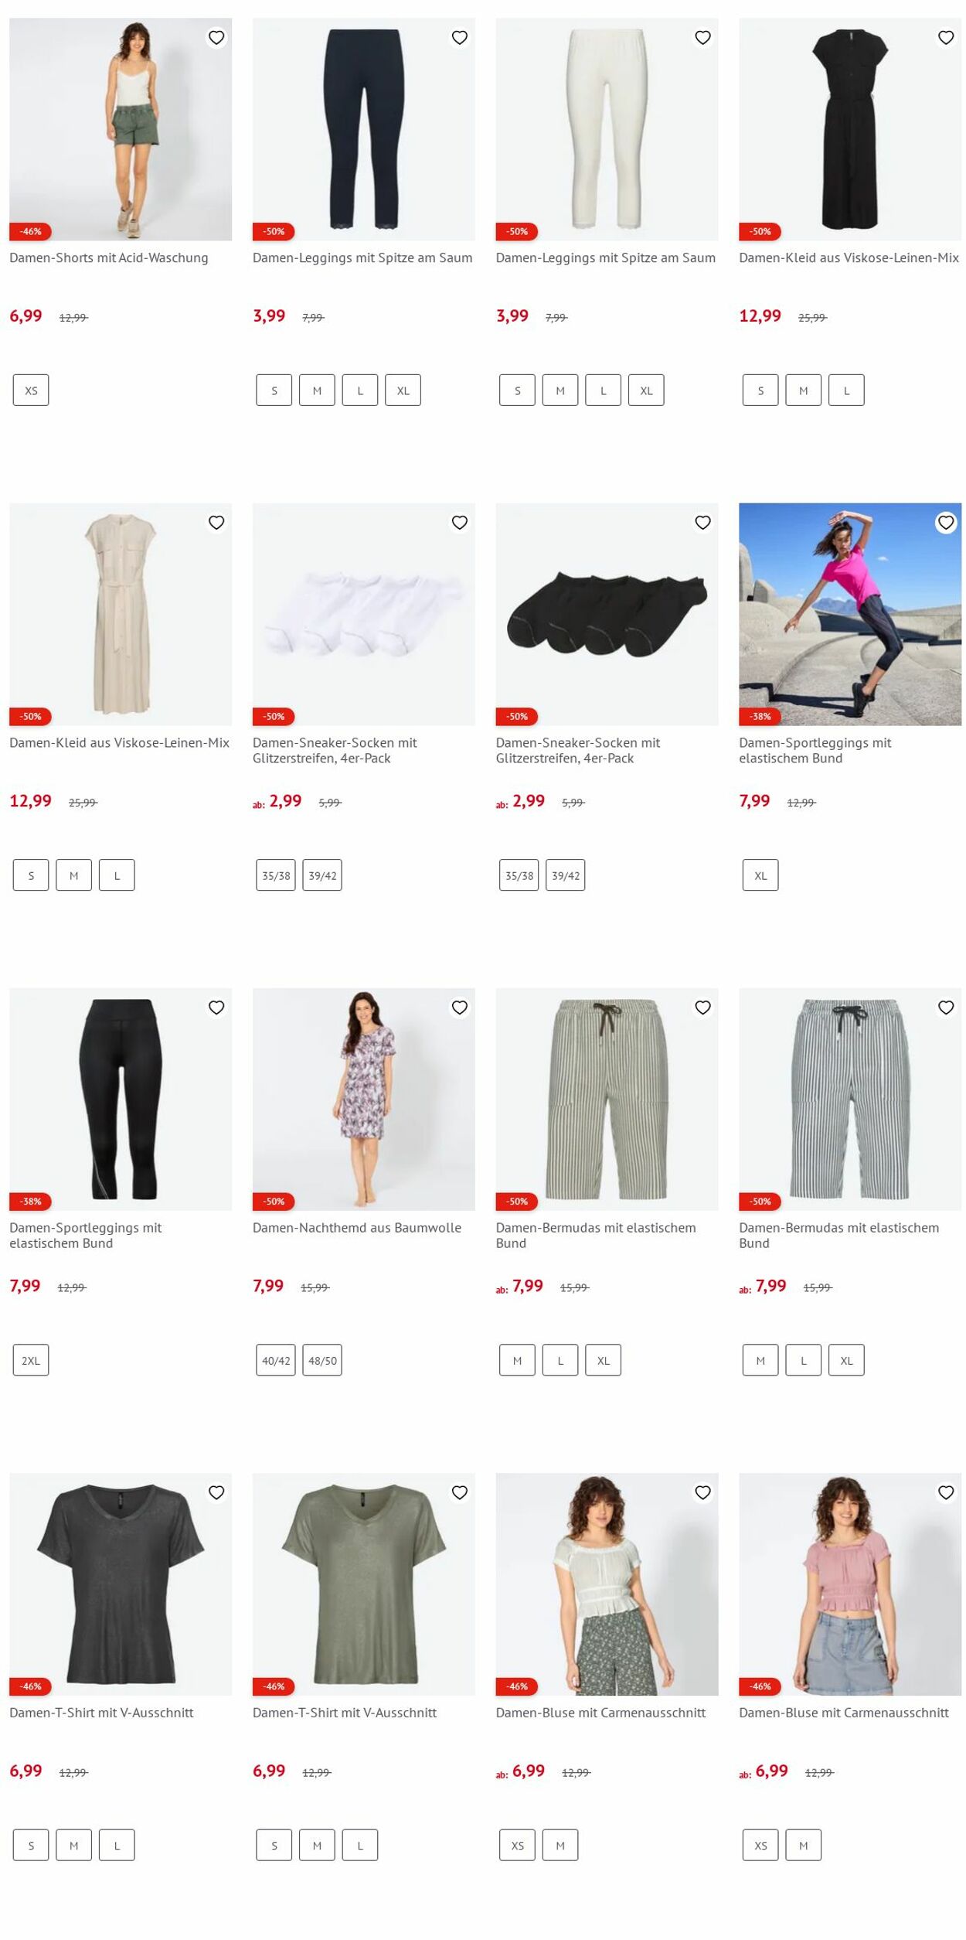Heart the cream Leggings mit Spitze
Image resolution: width=966 pixels, height=1940 pixels.
point(702,37)
